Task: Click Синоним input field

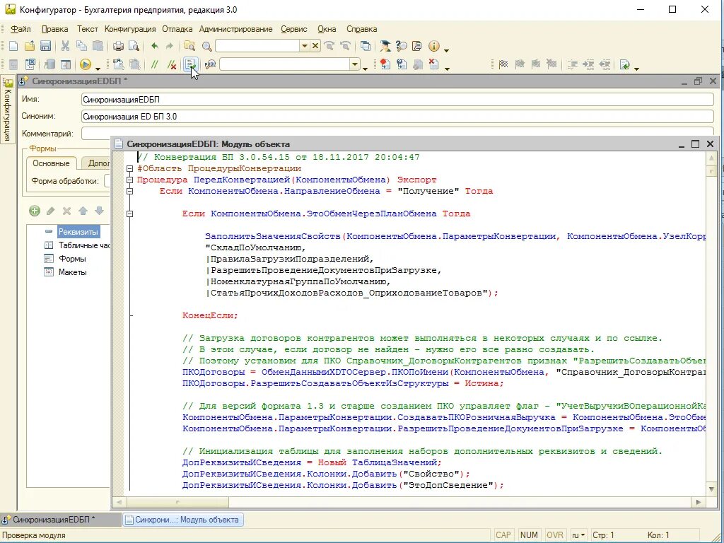Action: 397,117
